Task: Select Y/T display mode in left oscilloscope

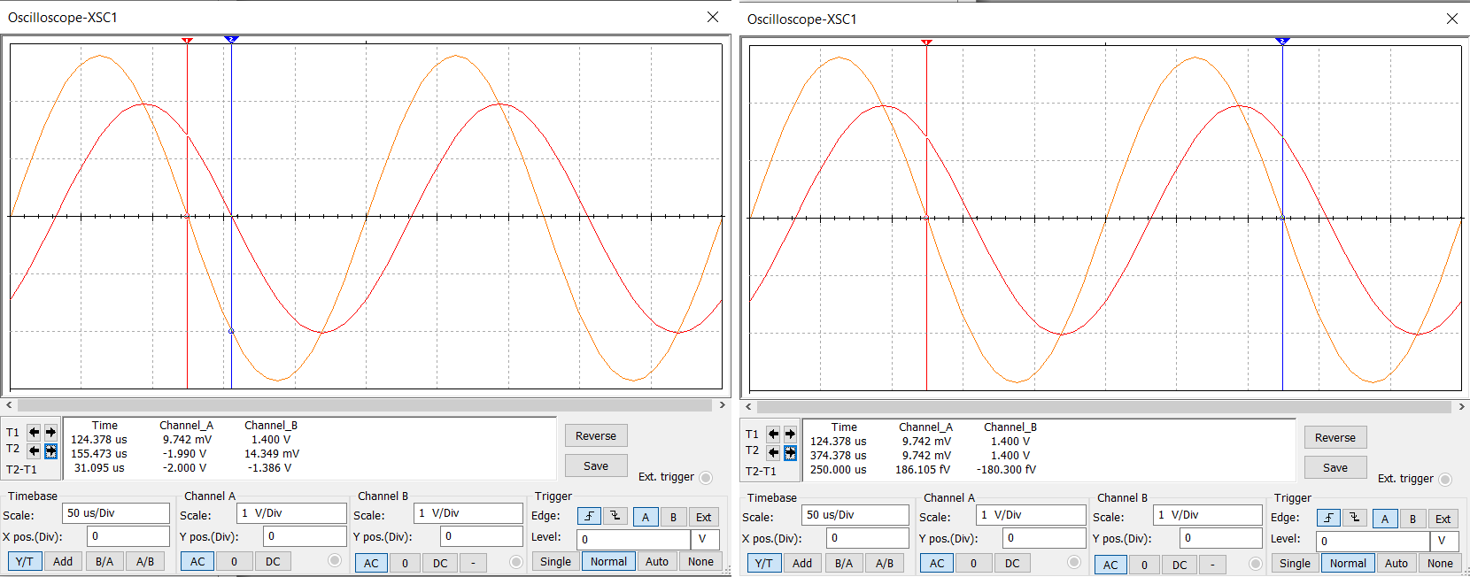Action: coord(25,561)
